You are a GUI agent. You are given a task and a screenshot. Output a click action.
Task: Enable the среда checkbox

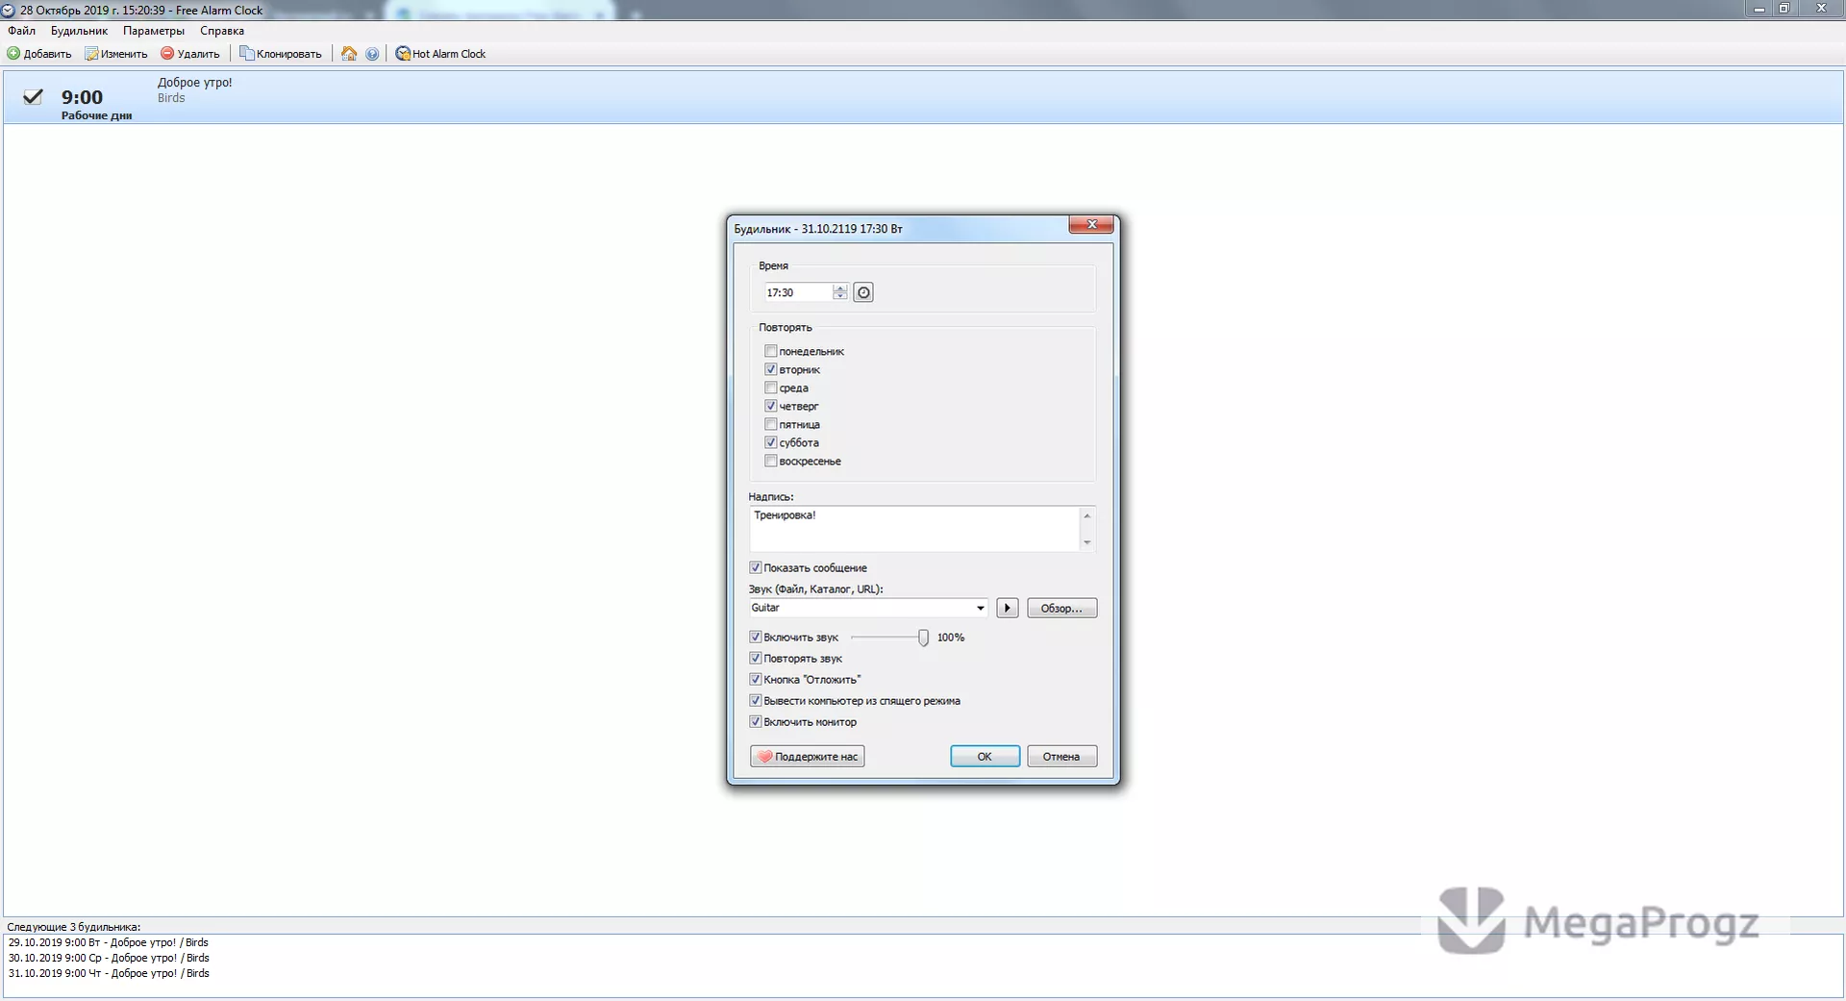(770, 388)
